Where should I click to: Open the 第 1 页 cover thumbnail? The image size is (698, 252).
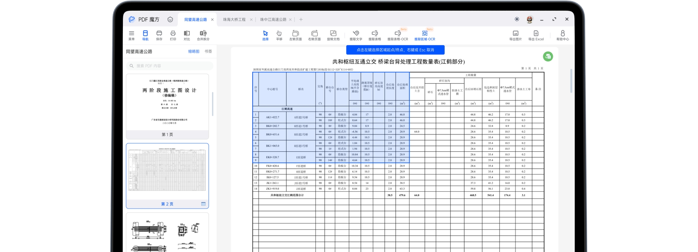click(168, 106)
